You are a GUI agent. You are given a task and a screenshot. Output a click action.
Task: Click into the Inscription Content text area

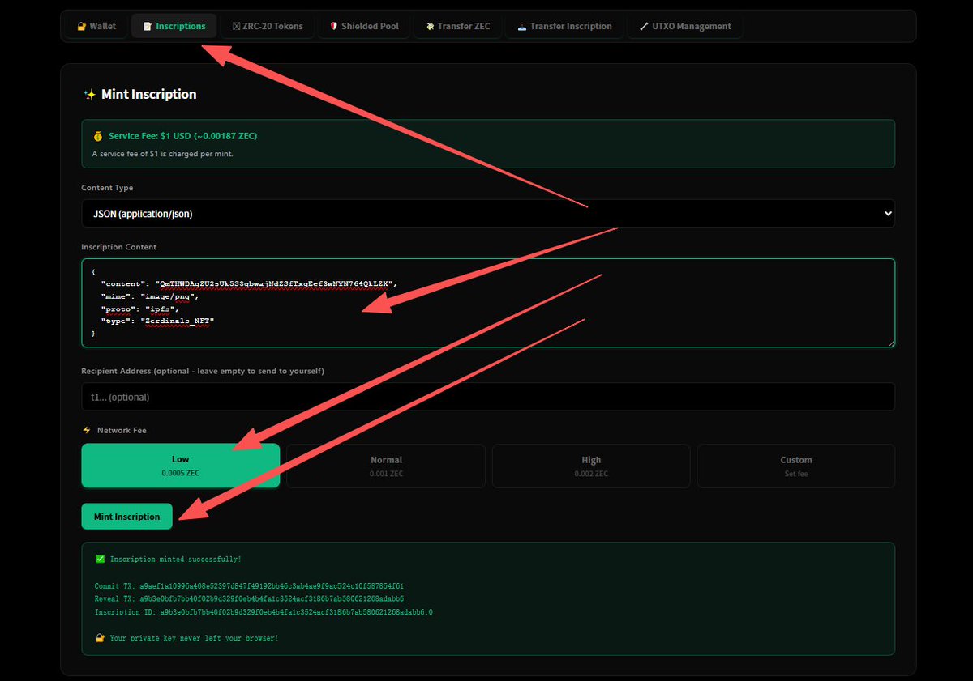(488, 303)
